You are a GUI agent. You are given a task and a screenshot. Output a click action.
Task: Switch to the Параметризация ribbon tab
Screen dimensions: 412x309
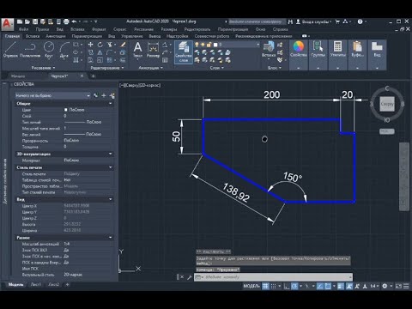click(87, 36)
